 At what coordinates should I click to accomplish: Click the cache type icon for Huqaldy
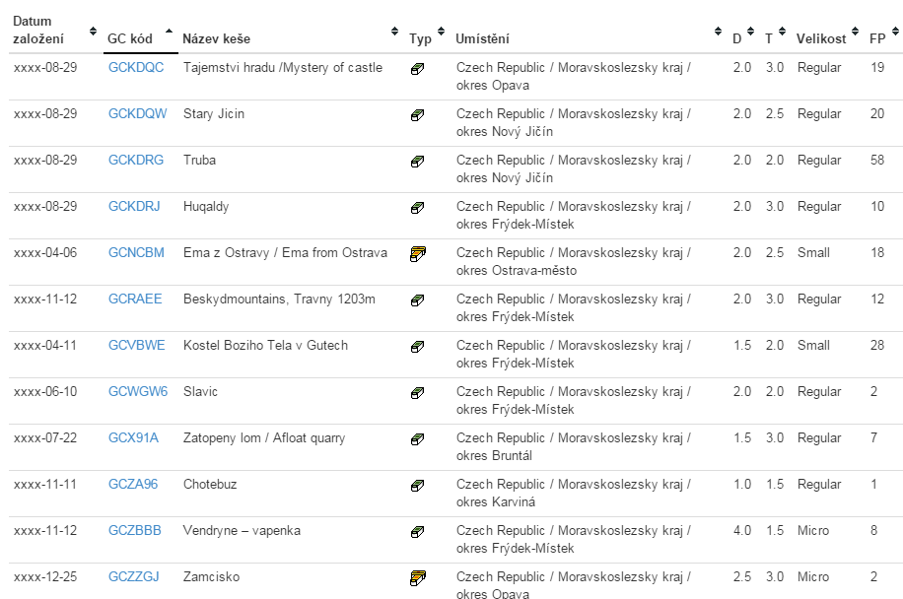click(418, 207)
